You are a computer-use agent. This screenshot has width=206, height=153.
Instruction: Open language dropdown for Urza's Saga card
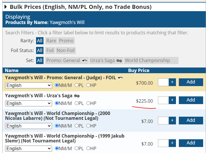28,103
